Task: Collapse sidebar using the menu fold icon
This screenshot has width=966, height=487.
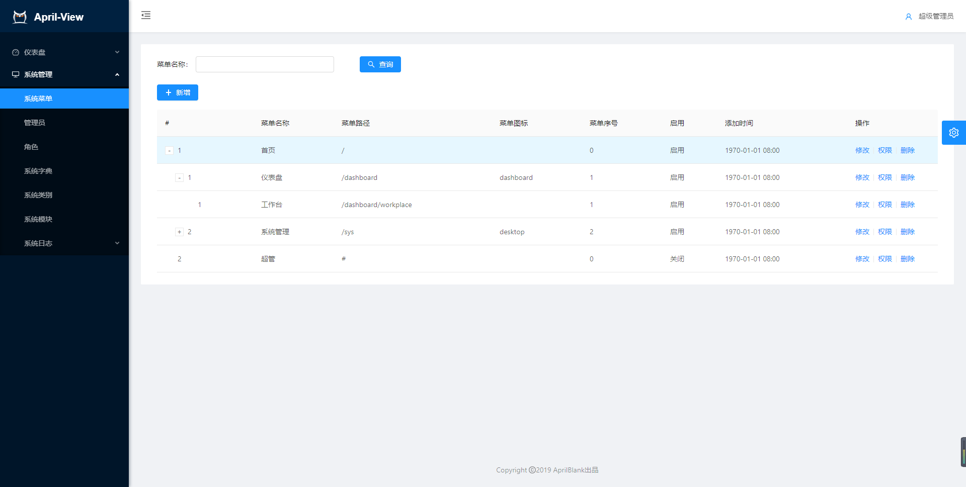Action: (x=146, y=15)
